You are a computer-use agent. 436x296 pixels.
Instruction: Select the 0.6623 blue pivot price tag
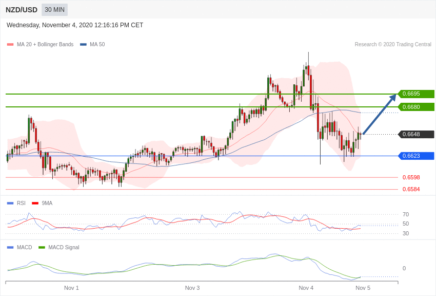[x=416, y=156]
